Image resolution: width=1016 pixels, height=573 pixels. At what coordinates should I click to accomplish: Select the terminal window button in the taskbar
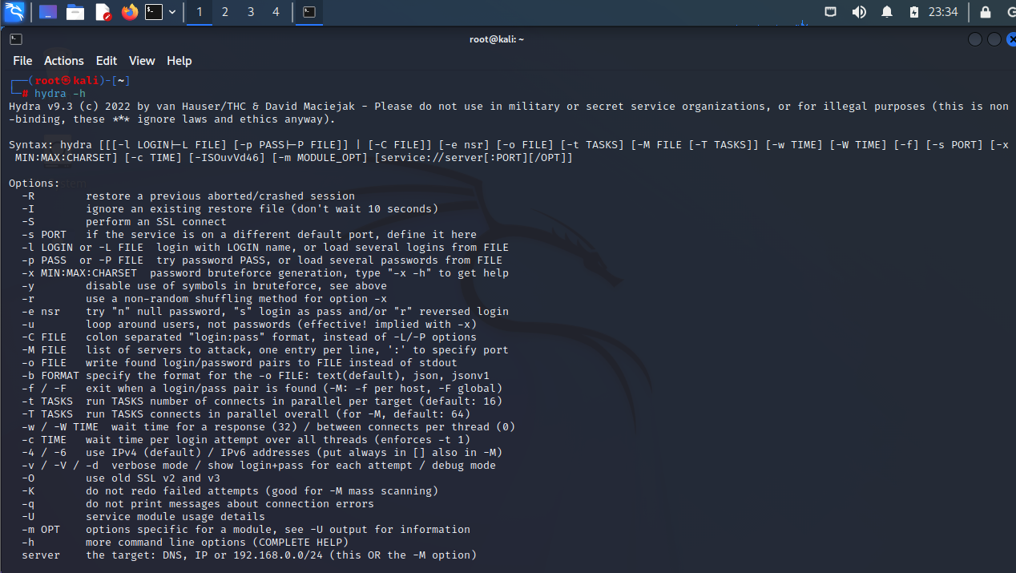(x=309, y=12)
